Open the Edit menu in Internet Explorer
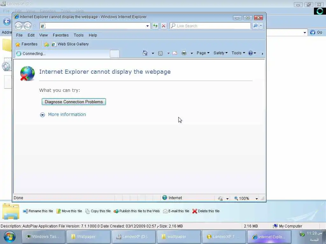The image size is (326, 244). (31, 35)
